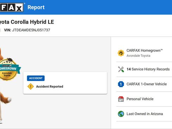Image resolution: width=172 pixels, height=129 pixels.
Task: Click Avondale Toyota dealer subtitle
Action: [139, 56]
